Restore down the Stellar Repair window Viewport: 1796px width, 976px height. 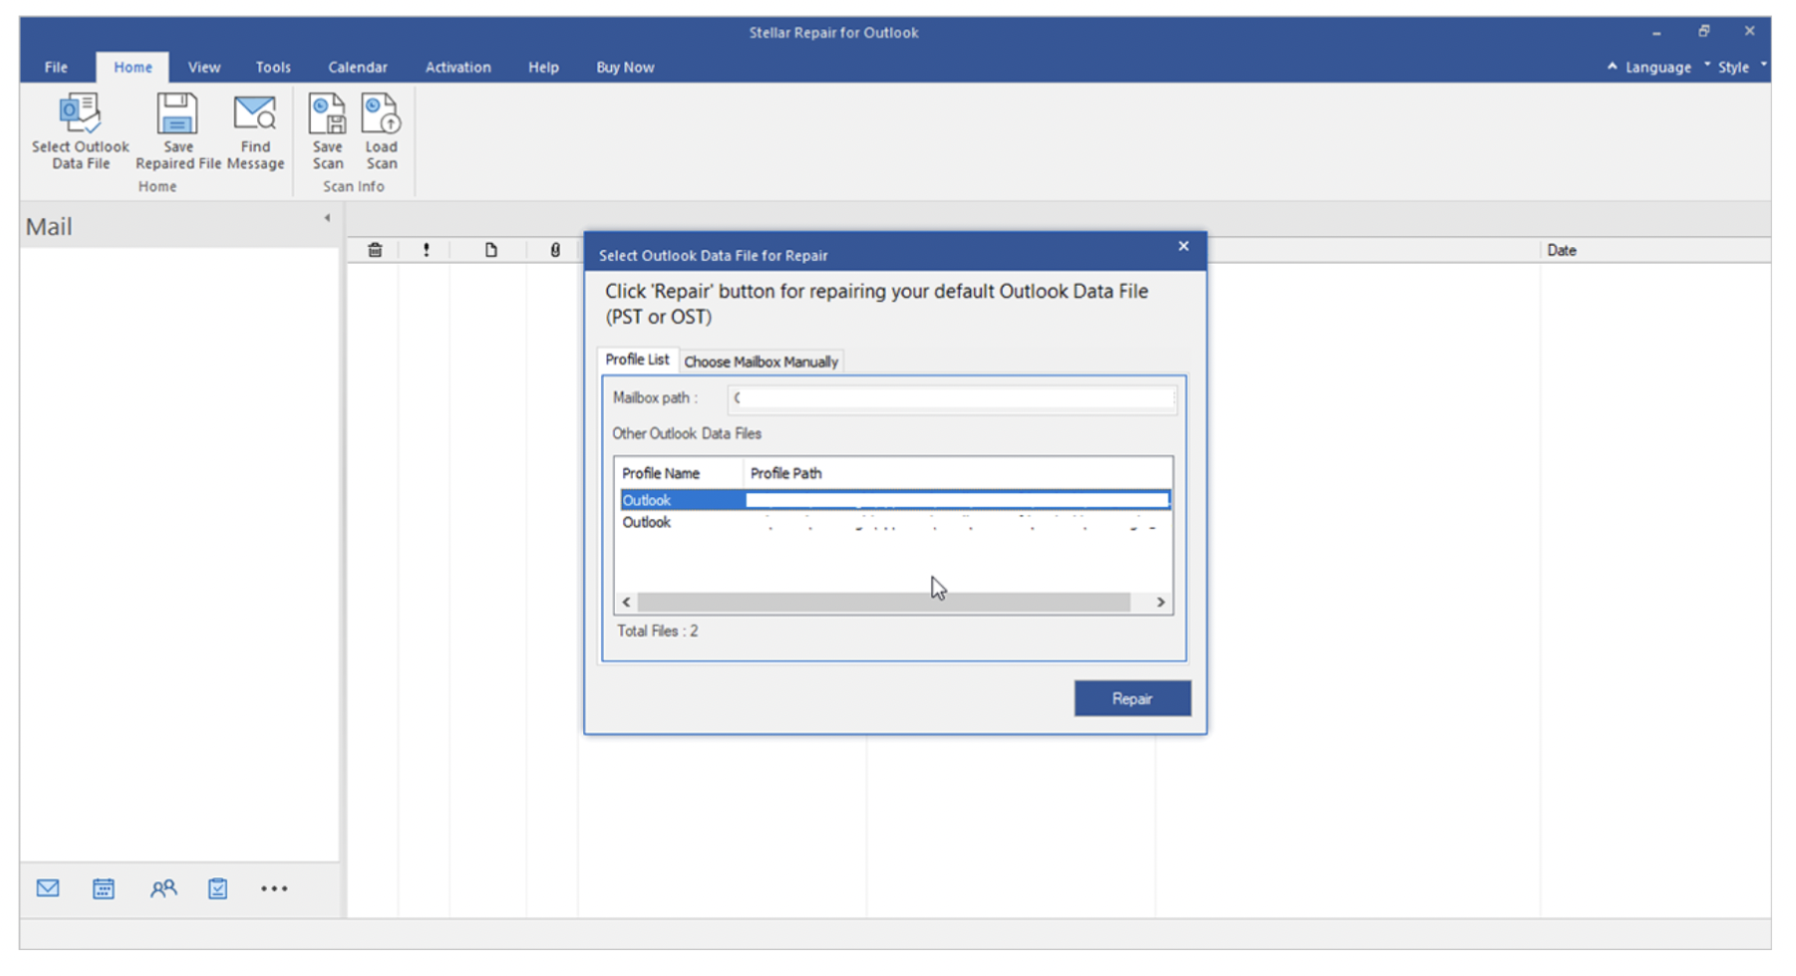pyautogui.click(x=1704, y=32)
